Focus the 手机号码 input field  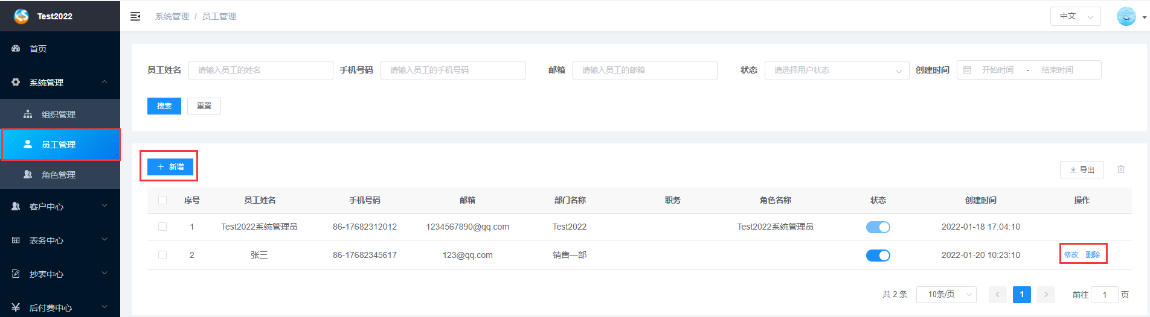pyautogui.click(x=453, y=70)
